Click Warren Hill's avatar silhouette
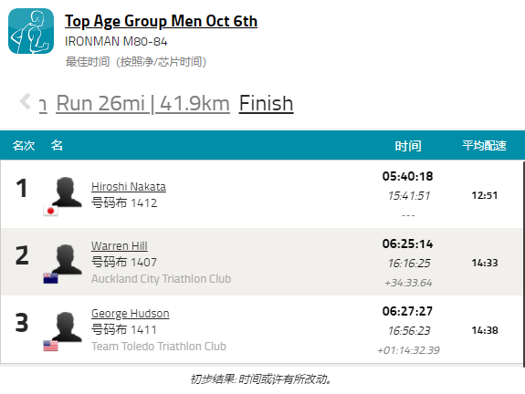Image resolution: width=525 pixels, height=394 pixels. point(67,259)
